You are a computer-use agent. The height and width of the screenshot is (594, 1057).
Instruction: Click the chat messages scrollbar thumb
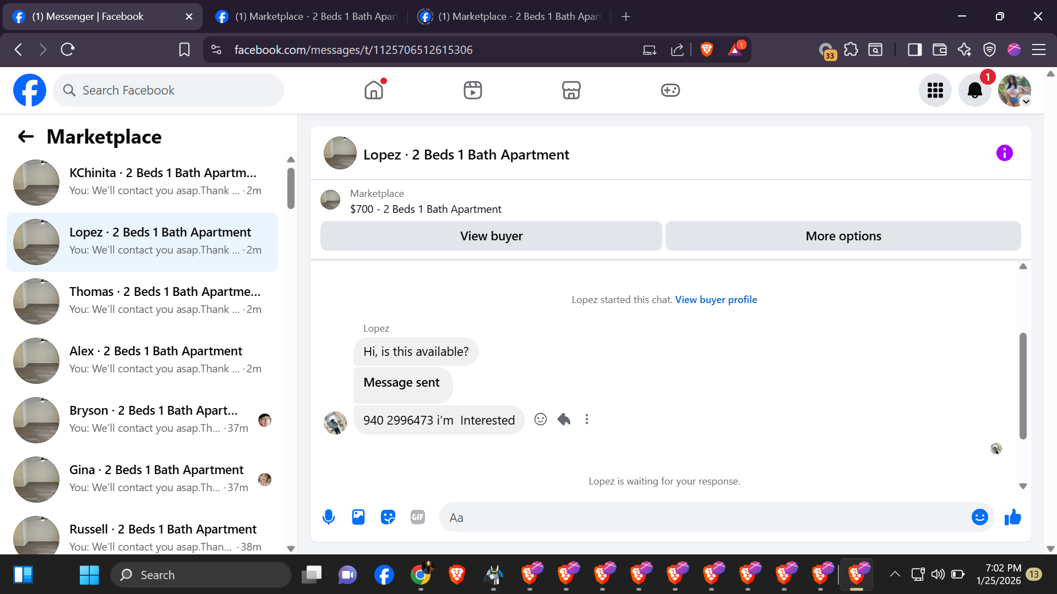coord(1023,386)
